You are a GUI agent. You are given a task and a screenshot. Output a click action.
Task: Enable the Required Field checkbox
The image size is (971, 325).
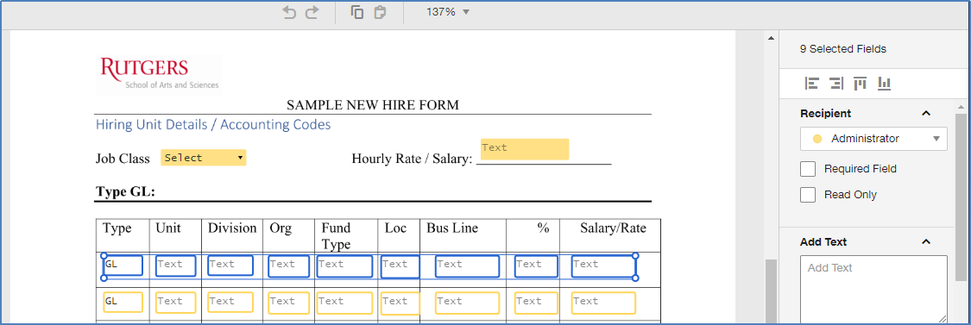[808, 169]
